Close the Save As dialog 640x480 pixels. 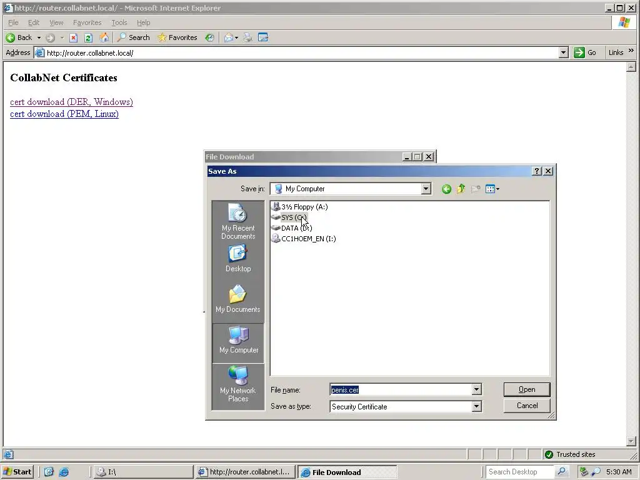(x=548, y=171)
